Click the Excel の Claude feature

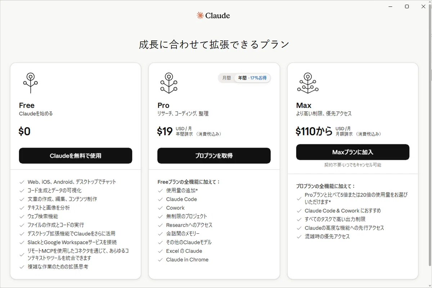click(184, 251)
